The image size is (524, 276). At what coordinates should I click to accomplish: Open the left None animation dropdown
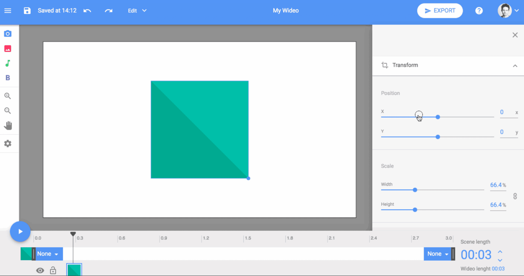pos(48,254)
